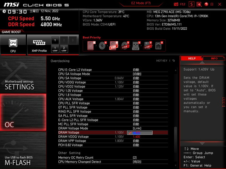Viewport: 226px width, 169px height.
Task: Toggle the CPU Game Boost button
Action: (13, 45)
